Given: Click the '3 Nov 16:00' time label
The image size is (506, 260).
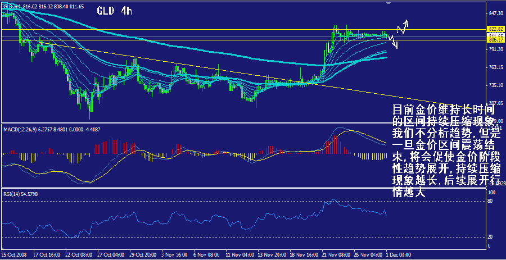Looking at the screenshot, I should [174, 254].
